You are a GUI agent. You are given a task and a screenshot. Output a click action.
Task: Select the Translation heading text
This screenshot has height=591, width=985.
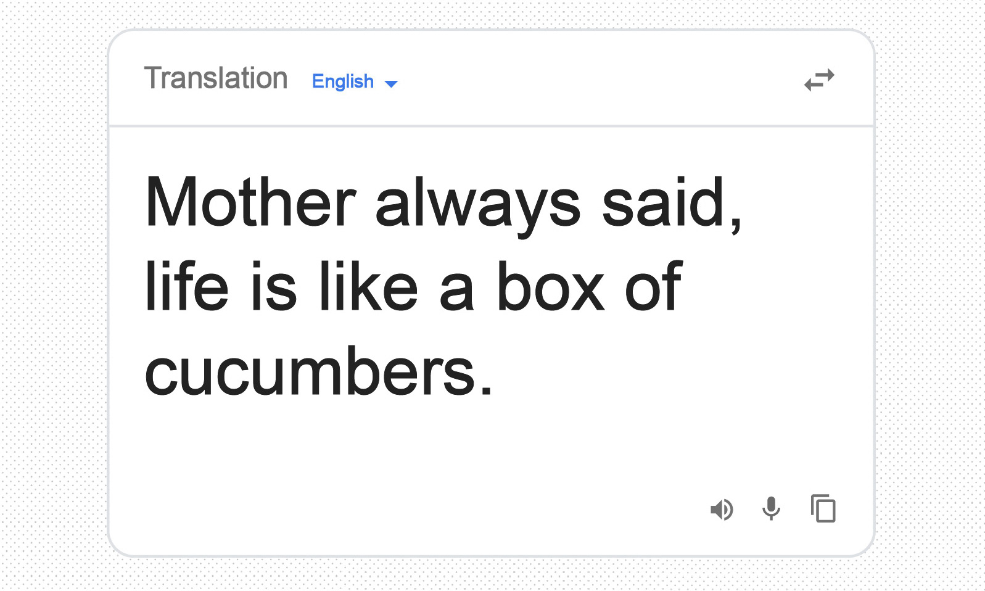pos(216,78)
